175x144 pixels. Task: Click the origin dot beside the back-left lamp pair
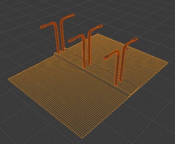tap(52, 28)
